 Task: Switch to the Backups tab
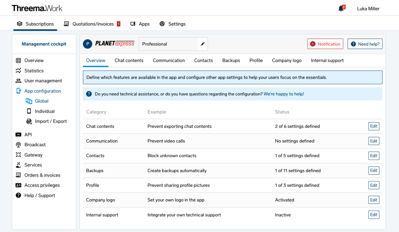(231, 60)
